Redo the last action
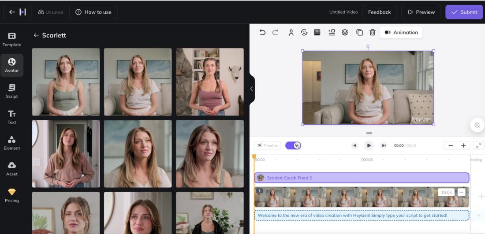485x234 pixels. coord(275,32)
